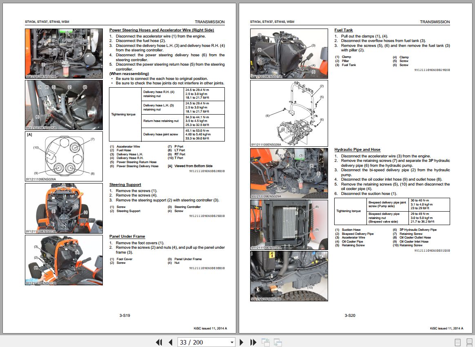Screen dimensions: 475x347
Task: Click the 'Fuel Tank' heading
Action: point(344,30)
